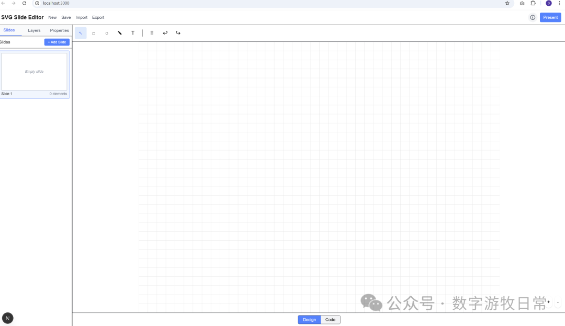Switch to Code view

tap(330, 320)
